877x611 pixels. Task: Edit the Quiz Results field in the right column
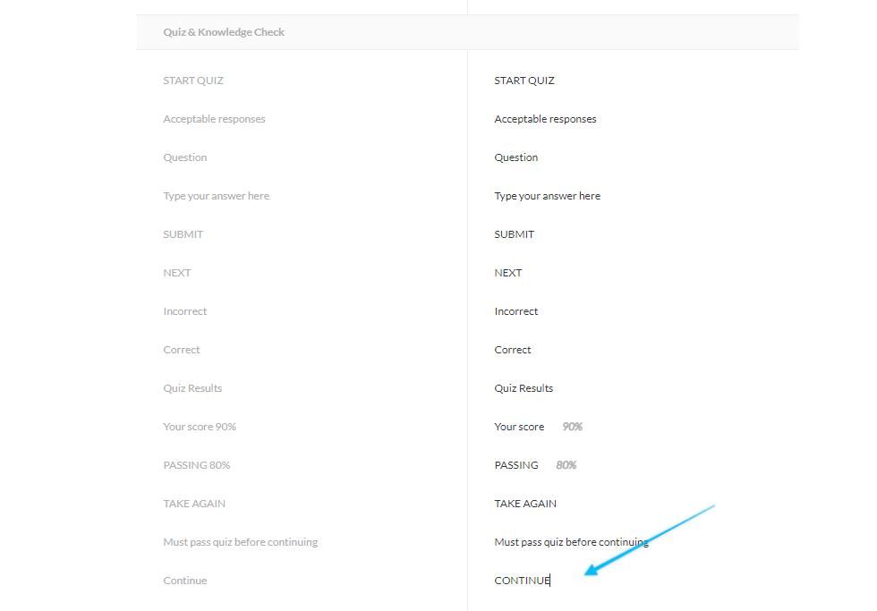[x=524, y=388]
